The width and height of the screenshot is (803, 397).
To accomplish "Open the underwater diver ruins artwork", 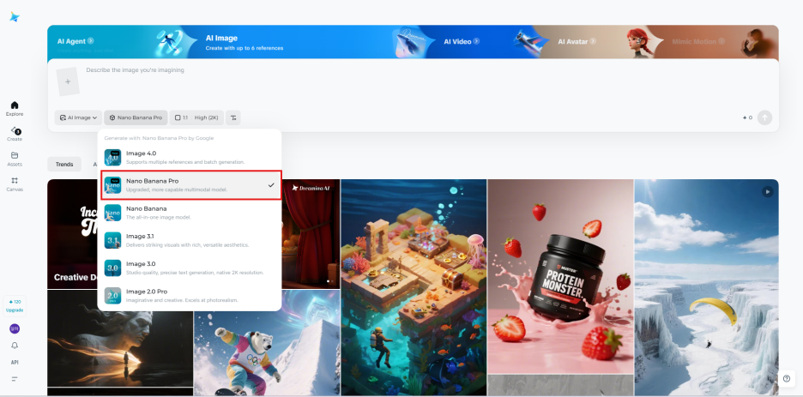I will click(x=414, y=287).
